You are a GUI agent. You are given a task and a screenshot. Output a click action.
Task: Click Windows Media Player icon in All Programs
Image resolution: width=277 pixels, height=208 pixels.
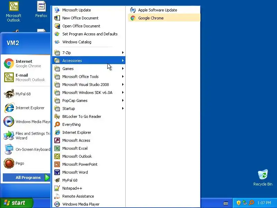point(57,204)
